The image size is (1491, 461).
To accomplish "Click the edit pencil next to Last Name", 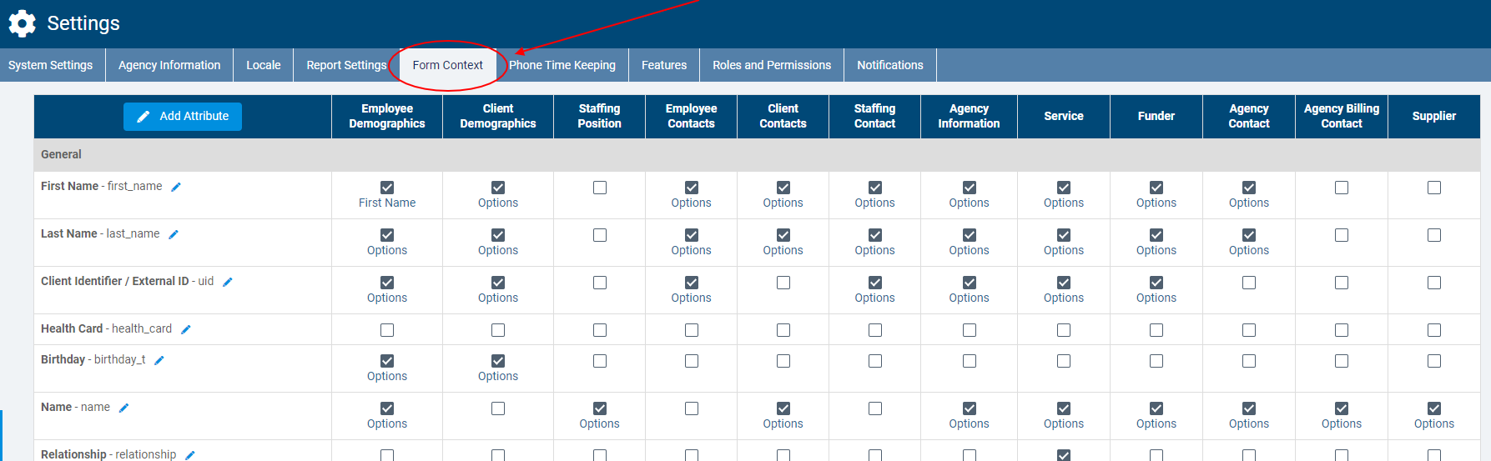I will [x=174, y=234].
